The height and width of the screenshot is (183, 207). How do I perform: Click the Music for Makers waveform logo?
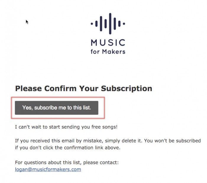(x=108, y=23)
